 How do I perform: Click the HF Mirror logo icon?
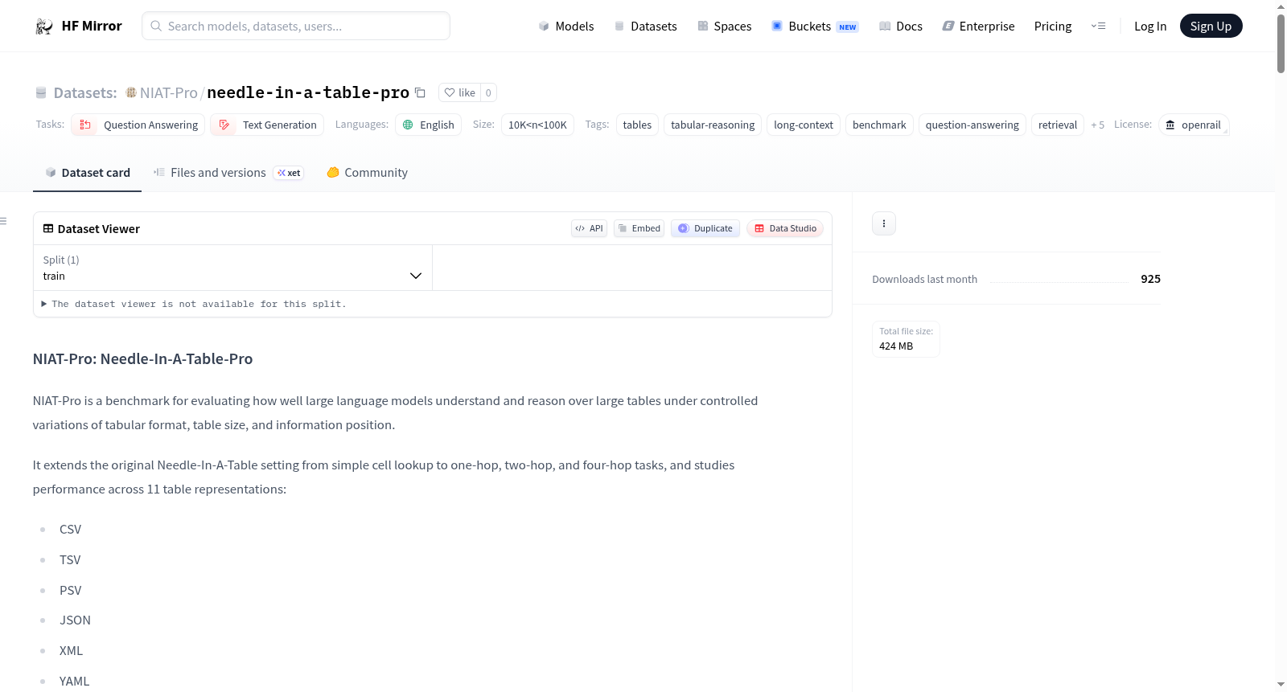tap(44, 27)
